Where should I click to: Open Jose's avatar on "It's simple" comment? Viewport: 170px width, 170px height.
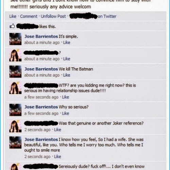(15, 39)
